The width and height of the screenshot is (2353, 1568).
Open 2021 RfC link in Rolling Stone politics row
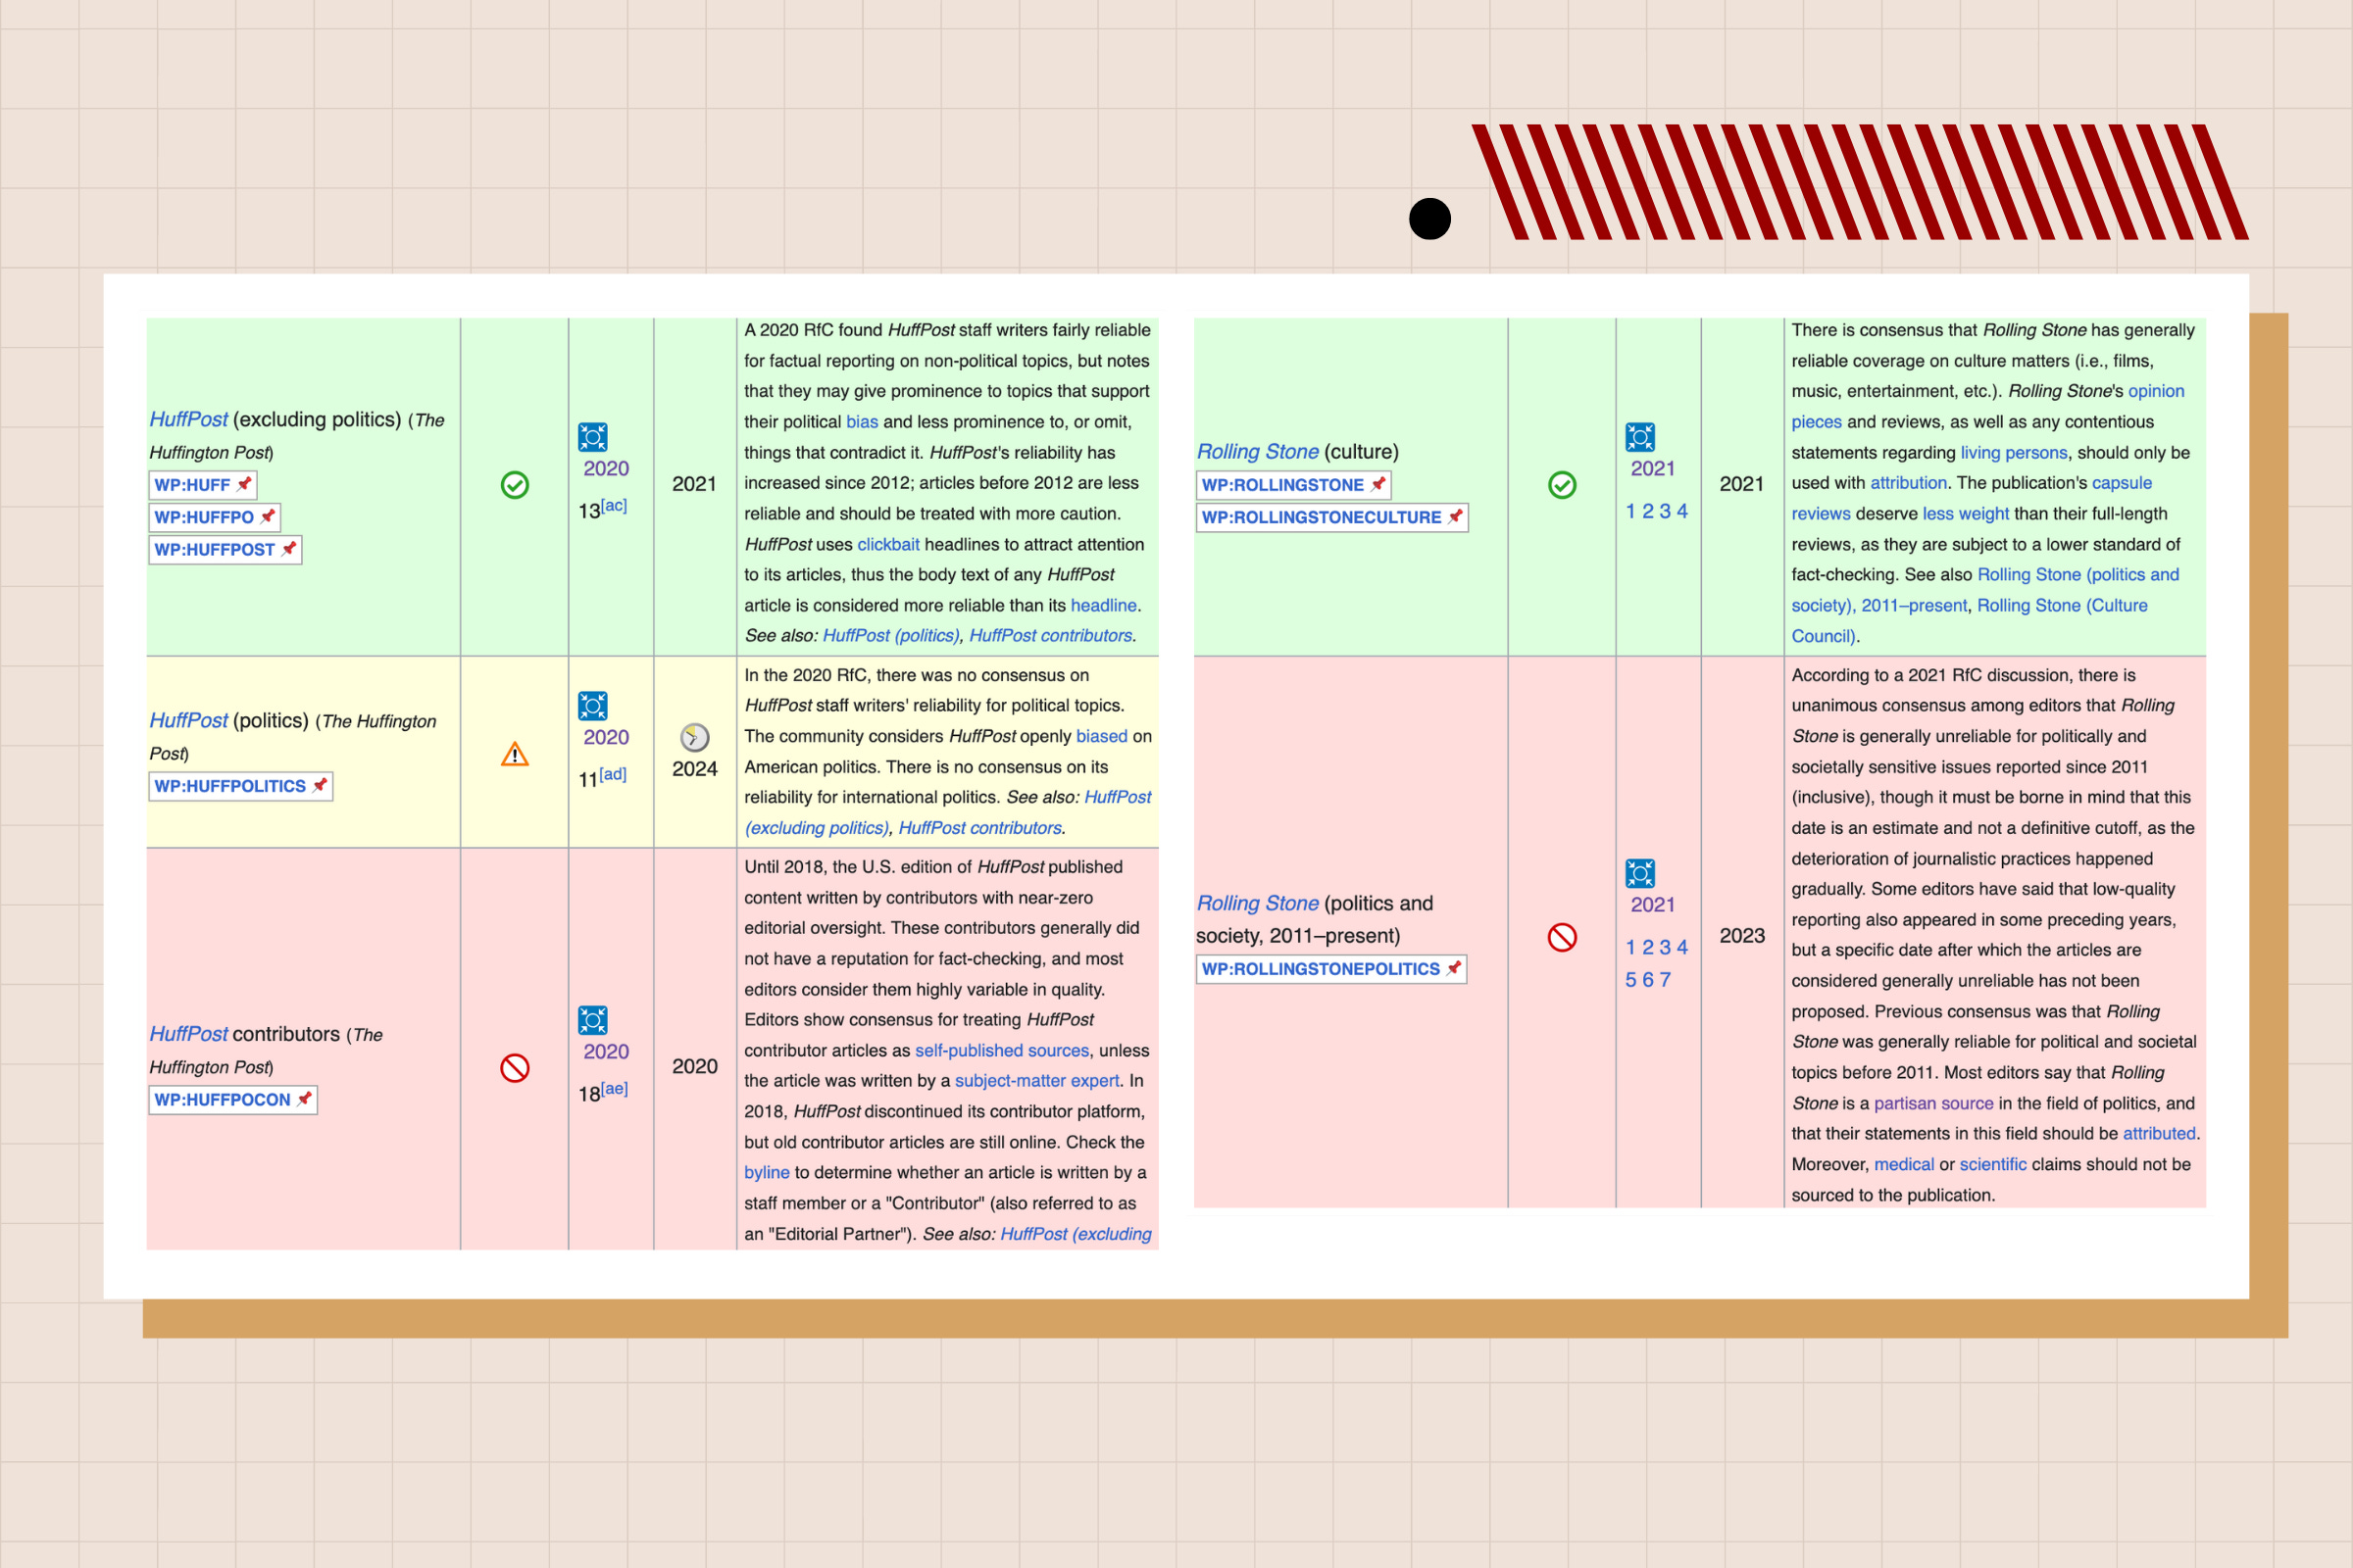1653,904
